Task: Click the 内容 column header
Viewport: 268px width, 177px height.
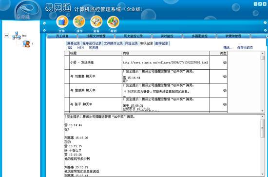Action: click(166, 53)
